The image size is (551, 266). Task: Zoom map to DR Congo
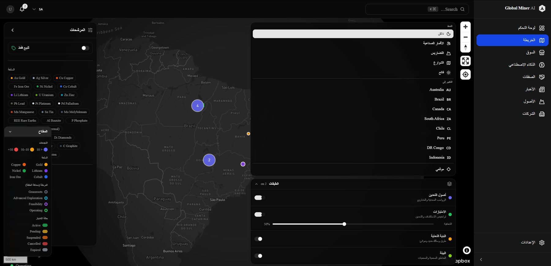[x=353, y=148]
